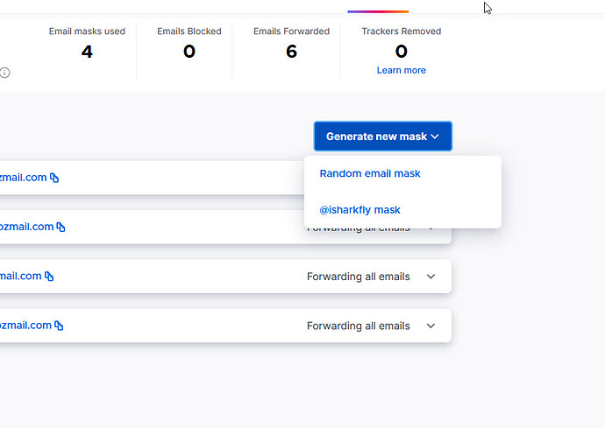
Task: Choose Random email mask option
Action: pyautogui.click(x=370, y=173)
